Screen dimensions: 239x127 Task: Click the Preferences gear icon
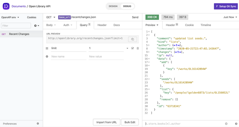(38, 123)
